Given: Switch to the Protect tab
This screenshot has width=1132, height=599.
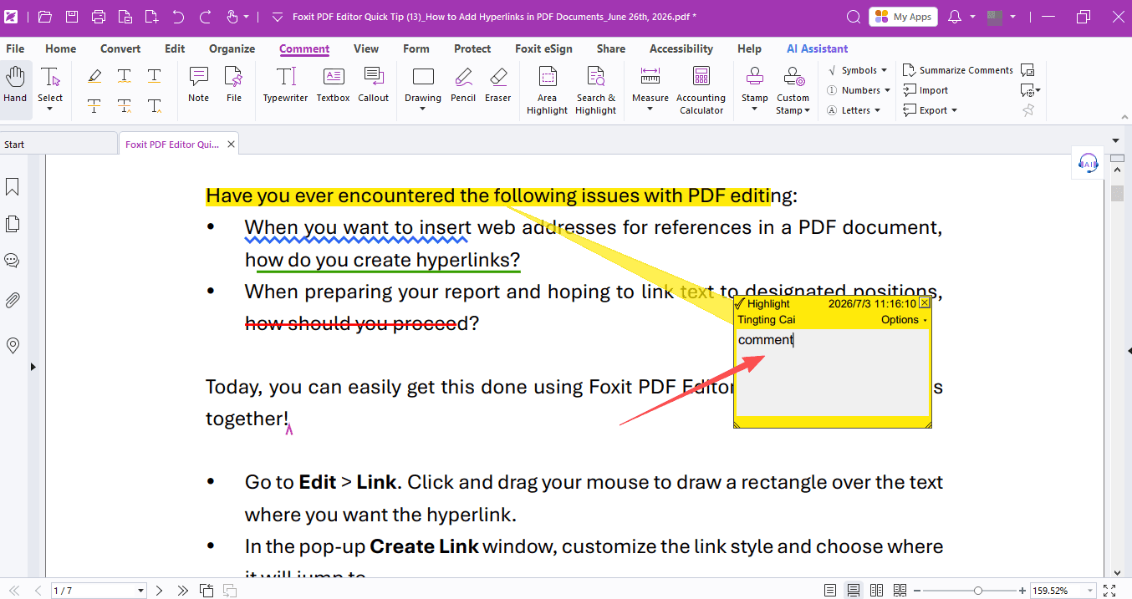Looking at the screenshot, I should coord(472,48).
